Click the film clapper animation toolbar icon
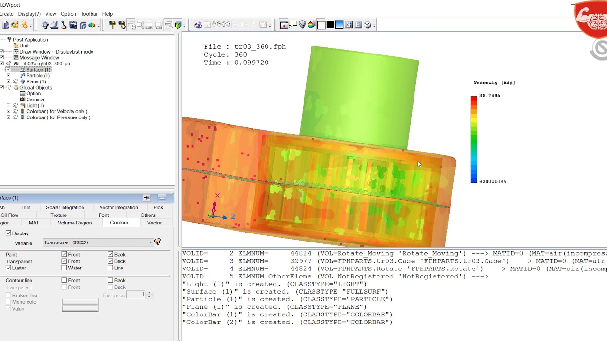This screenshot has width=607, height=341. [x=73, y=25]
